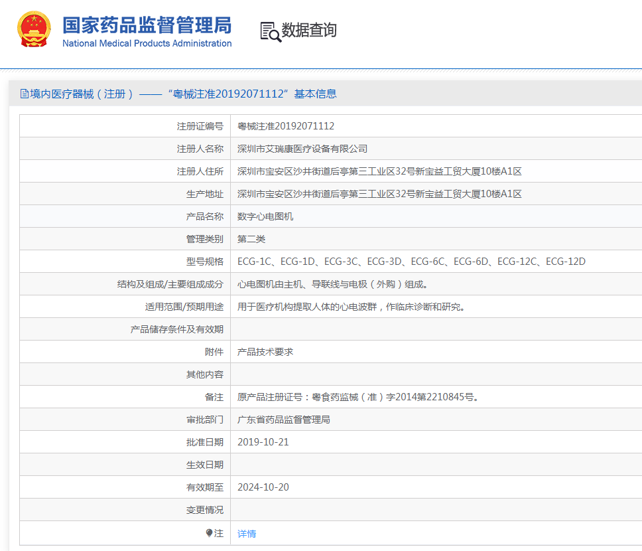Click the data query magnifier icon
Image resolution: width=642 pixels, height=551 pixels.
click(x=271, y=32)
